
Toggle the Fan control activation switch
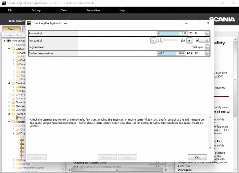tap(204, 40)
